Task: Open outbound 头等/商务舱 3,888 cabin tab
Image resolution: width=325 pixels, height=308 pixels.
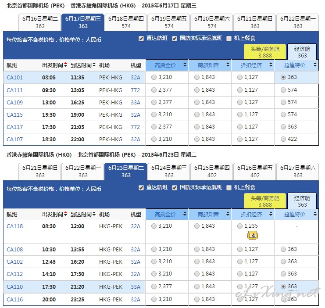Action: [x=265, y=52]
